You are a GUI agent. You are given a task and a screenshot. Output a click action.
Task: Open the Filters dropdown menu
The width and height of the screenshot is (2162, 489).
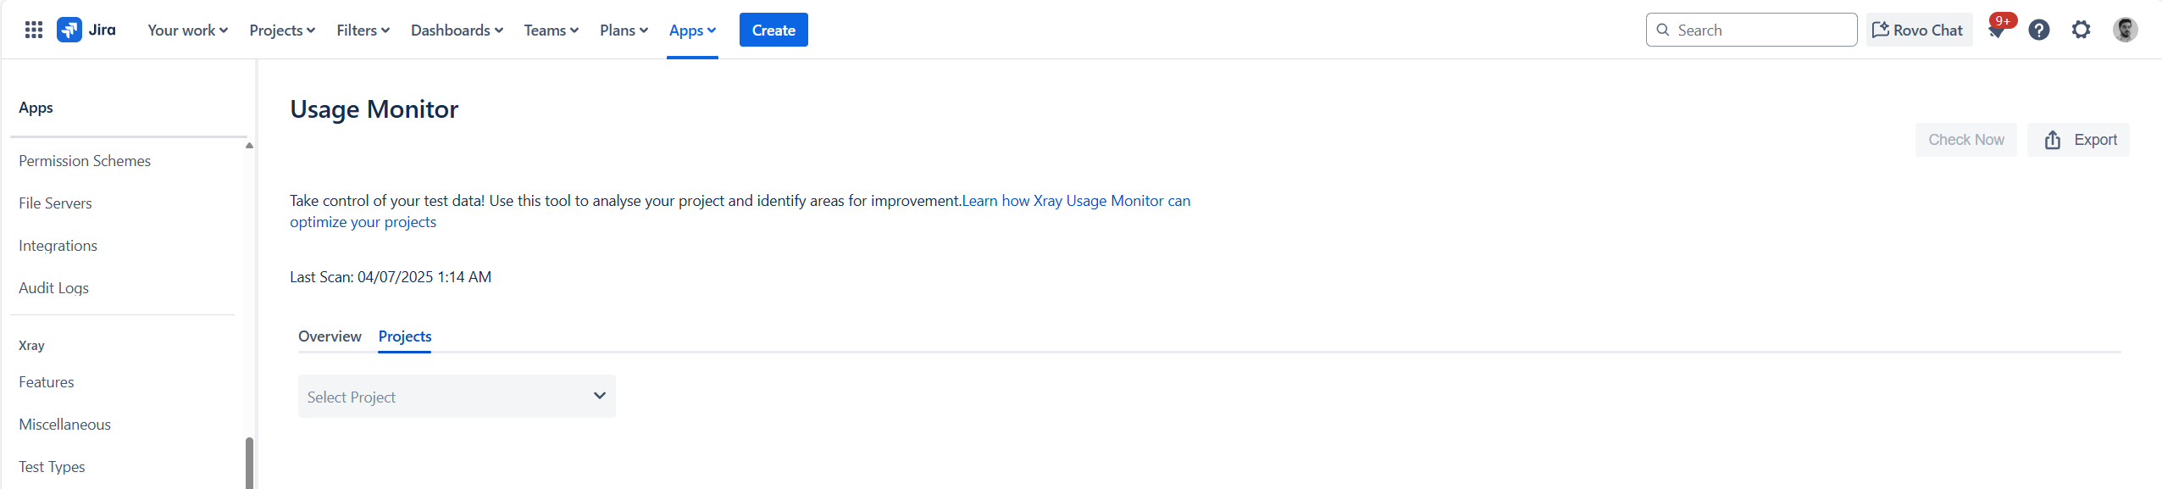[x=363, y=30]
